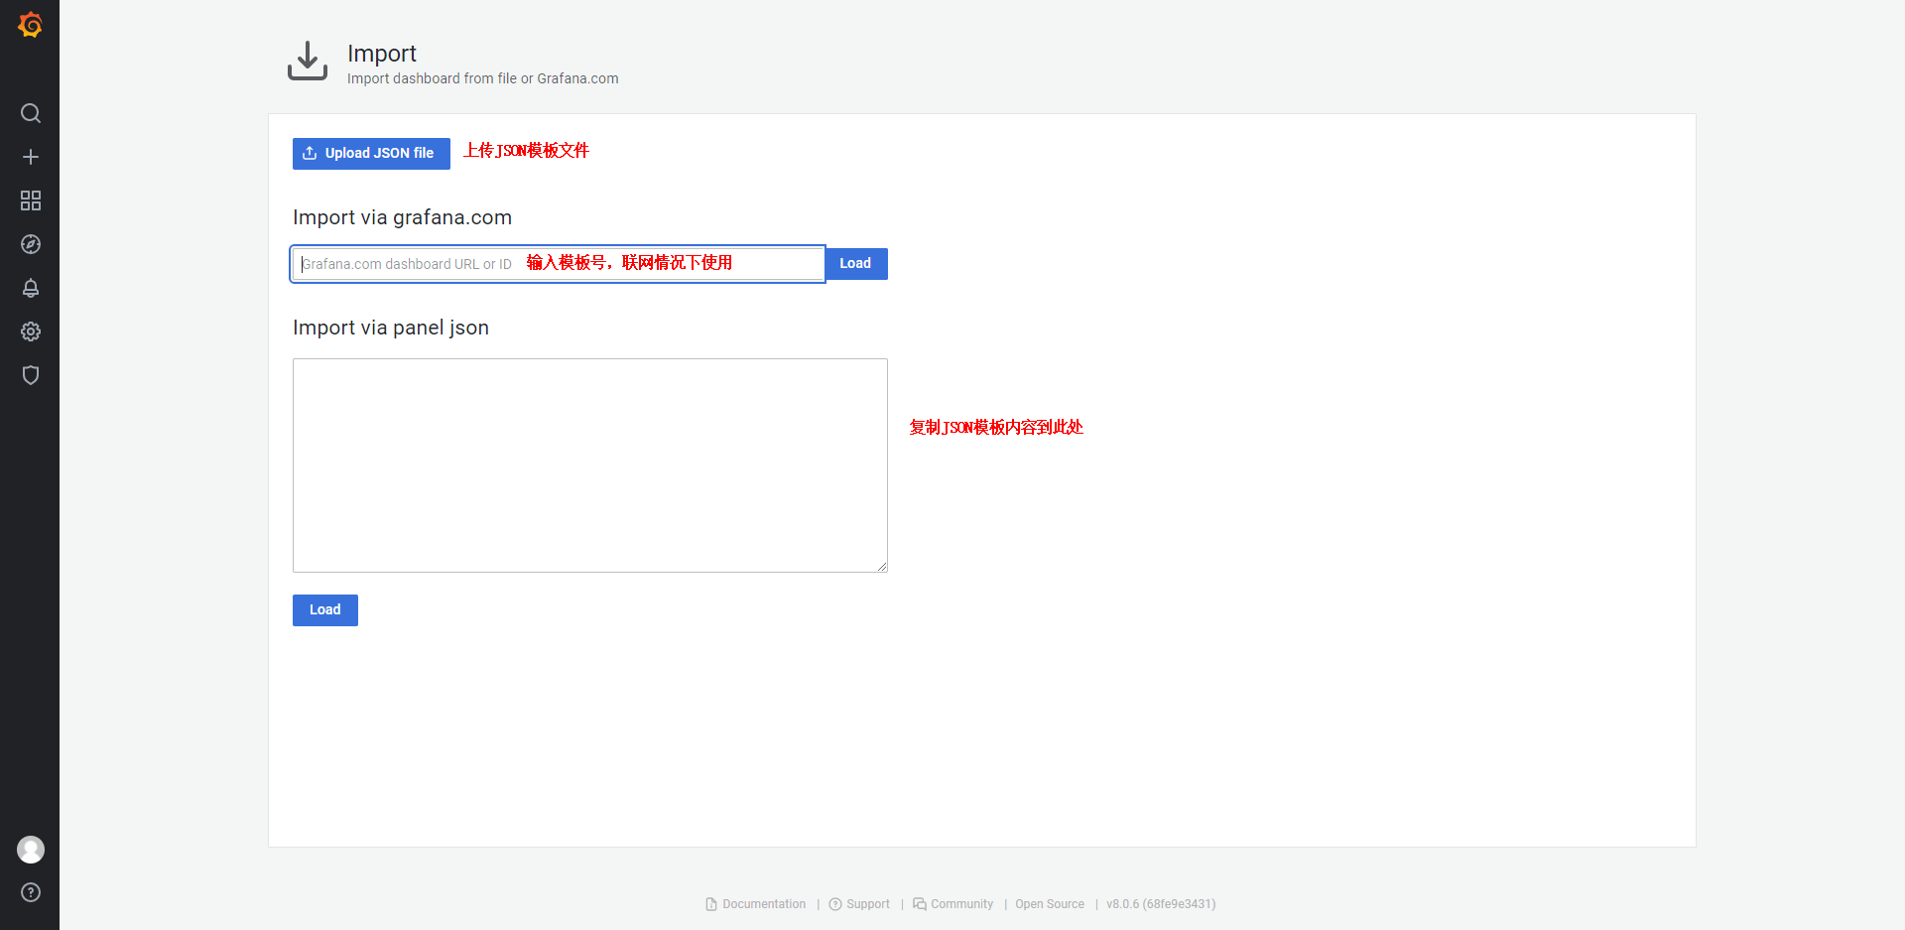Grab the text area resize handle
The width and height of the screenshot is (1905, 930).
point(882,567)
